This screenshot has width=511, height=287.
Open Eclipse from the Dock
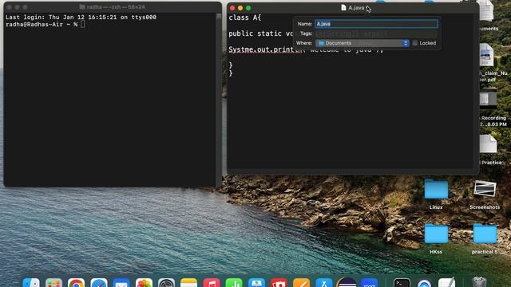[347, 282]
